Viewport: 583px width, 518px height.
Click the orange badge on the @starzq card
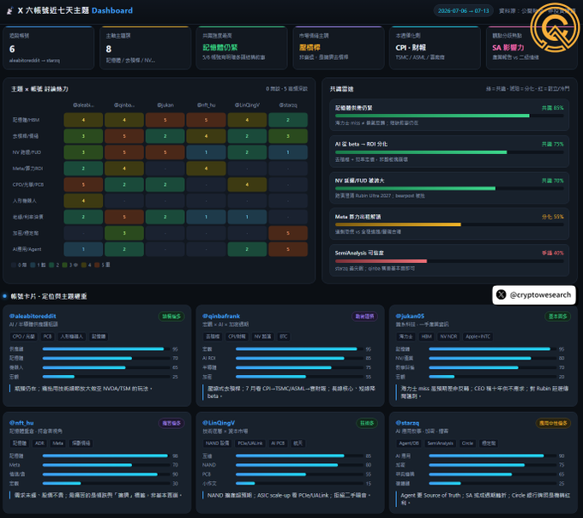pyautogui.click(x=553, y=423)
